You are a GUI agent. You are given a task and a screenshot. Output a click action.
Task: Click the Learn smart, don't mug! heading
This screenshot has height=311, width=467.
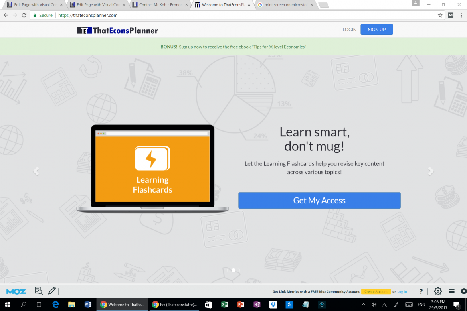pyautogui.click(x=315, y=139)
